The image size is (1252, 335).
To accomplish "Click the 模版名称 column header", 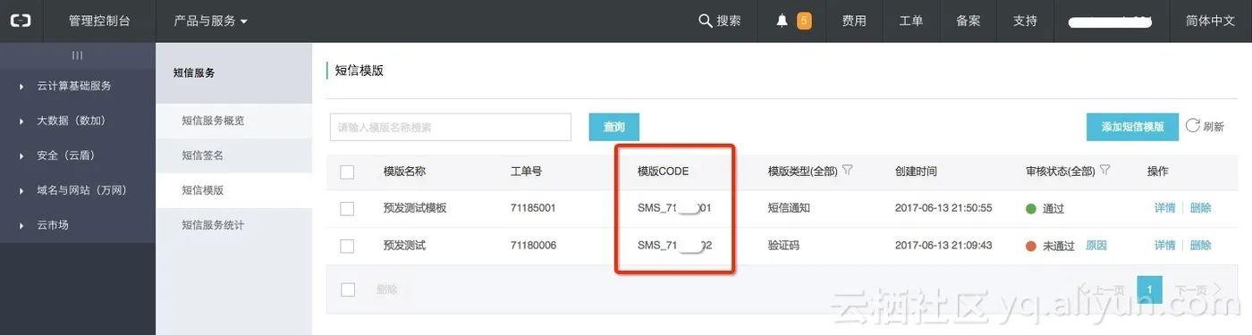I will [404, 172].
